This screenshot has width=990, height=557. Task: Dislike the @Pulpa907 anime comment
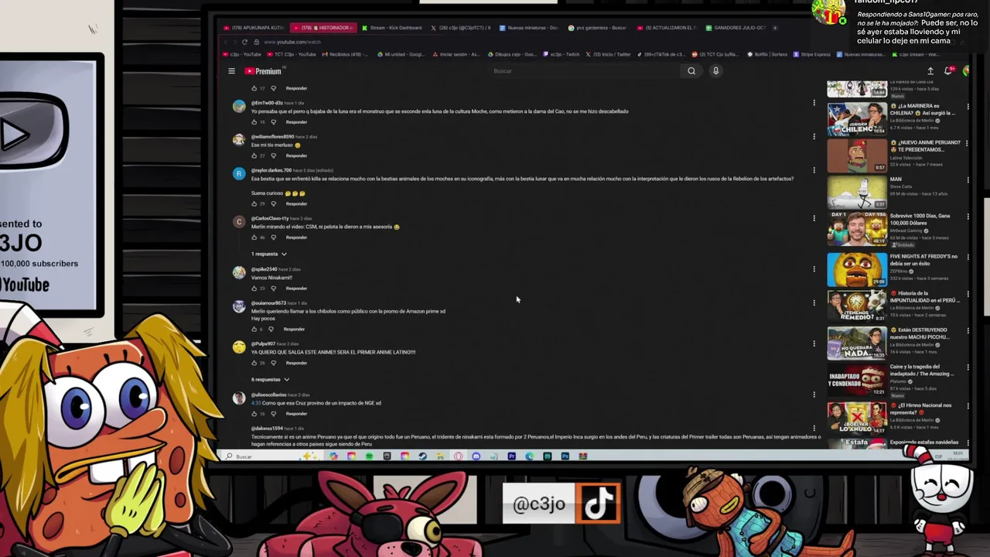273,363
